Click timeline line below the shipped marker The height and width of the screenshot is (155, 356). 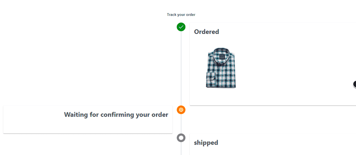click(x=181, y=148)
